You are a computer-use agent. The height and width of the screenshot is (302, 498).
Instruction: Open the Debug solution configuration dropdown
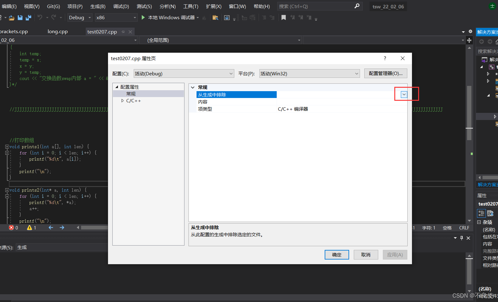[x=80, y=17]
